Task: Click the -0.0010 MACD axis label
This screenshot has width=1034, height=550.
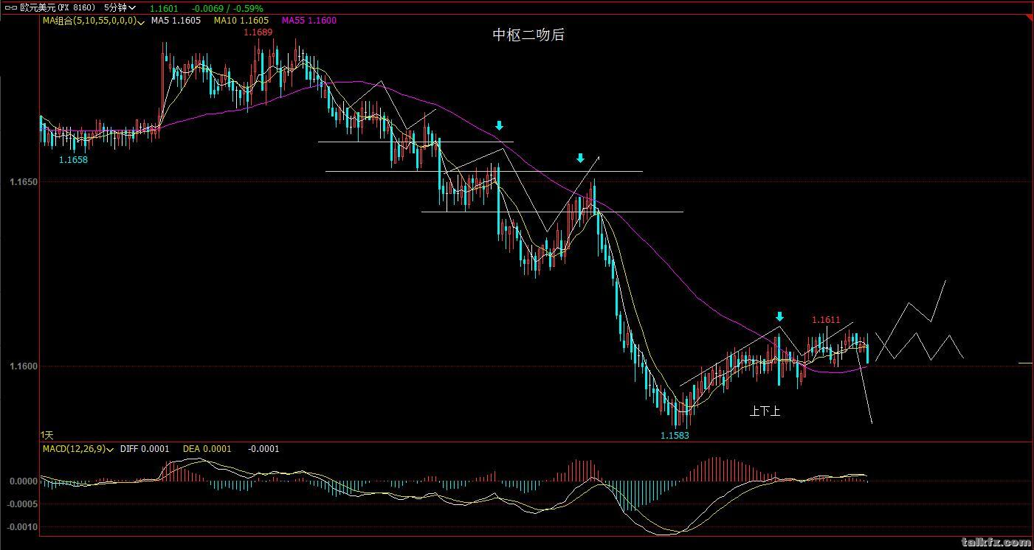Action: tap(22, 527)
